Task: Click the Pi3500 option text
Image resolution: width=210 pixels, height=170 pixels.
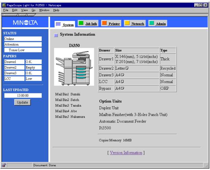Action: [105, 128]
